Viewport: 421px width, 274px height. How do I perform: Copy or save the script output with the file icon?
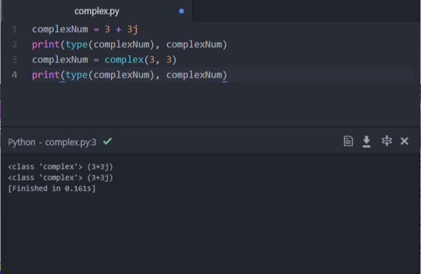[348, 141]
